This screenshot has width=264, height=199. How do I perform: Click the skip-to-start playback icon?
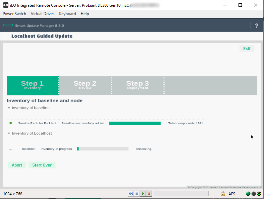[x=131, y=194]
